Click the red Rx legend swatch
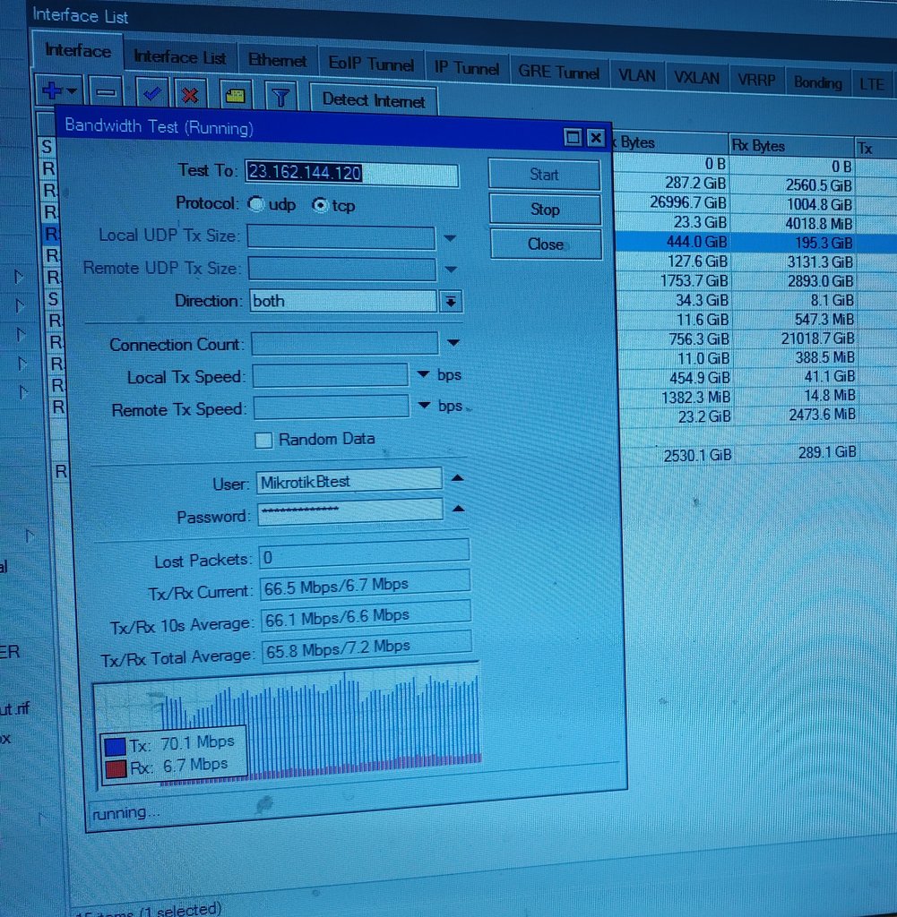This screenshot has height=917, width=897. point(116,769)
